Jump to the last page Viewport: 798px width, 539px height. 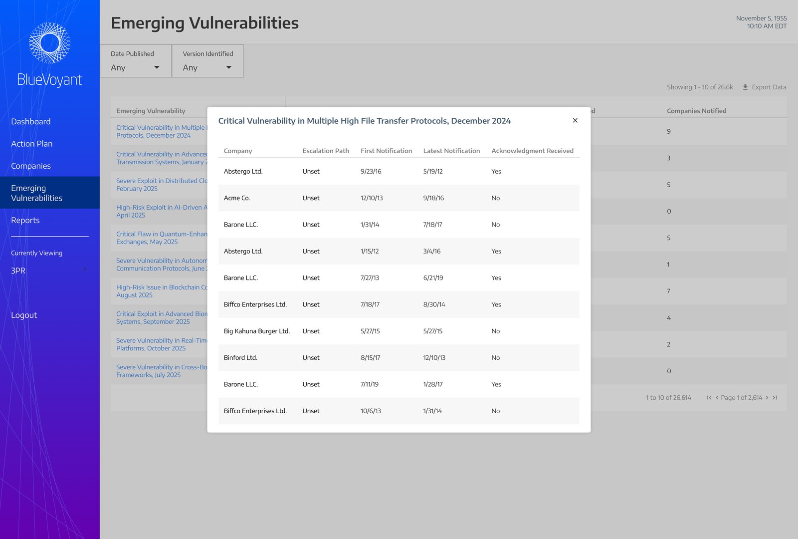click(775, 398)
